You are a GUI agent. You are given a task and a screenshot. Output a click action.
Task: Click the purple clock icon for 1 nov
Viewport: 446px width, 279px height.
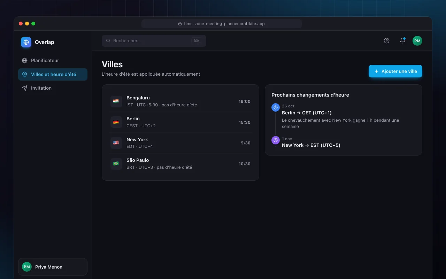(x=276, y=140)
